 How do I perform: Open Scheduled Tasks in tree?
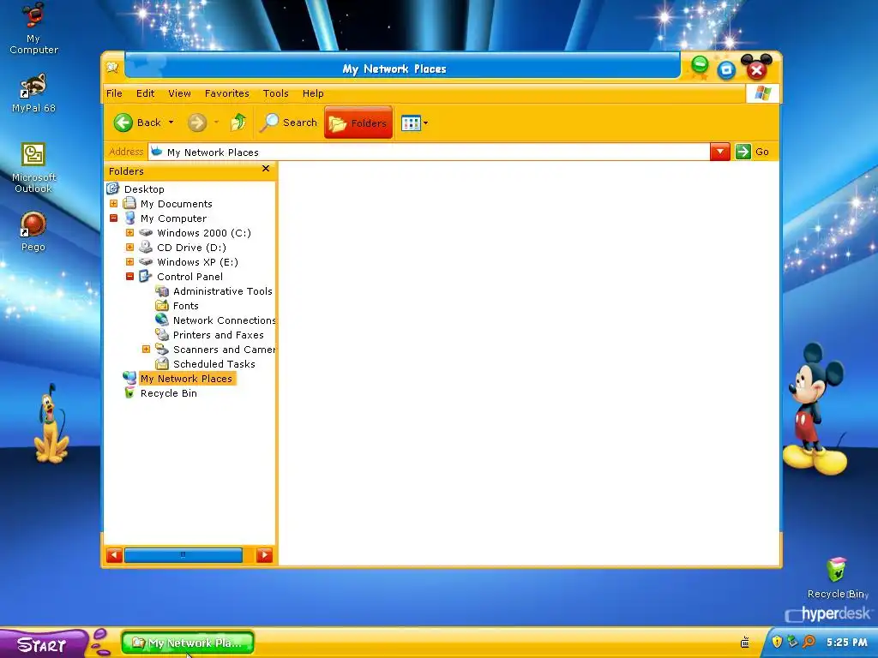pos(213,363)
